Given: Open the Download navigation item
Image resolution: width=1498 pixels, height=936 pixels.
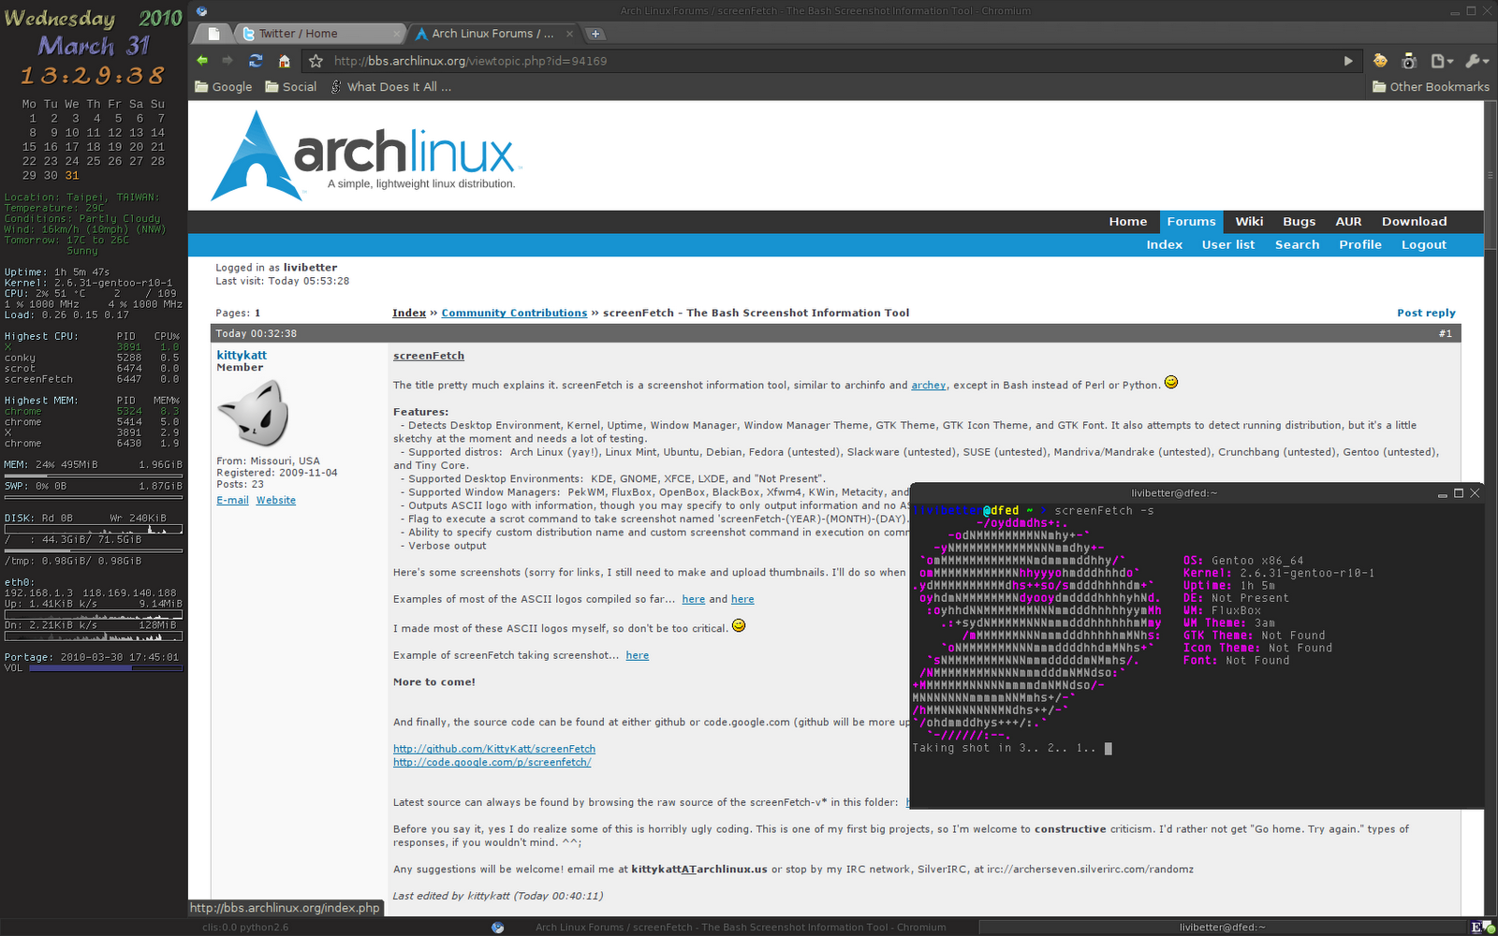Looking at the screenshot, I should [x=1414, y=222].
